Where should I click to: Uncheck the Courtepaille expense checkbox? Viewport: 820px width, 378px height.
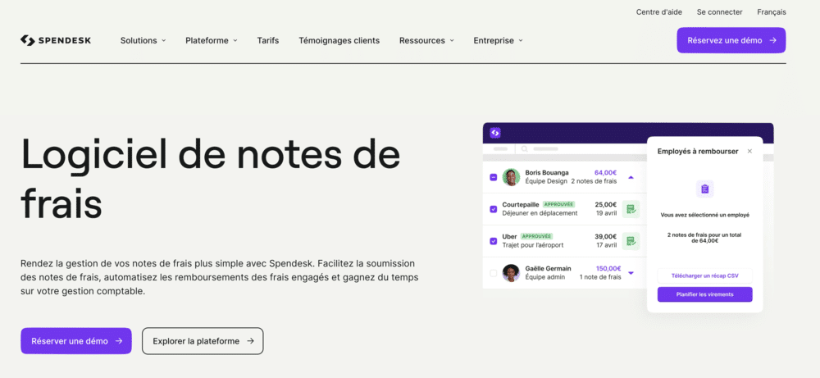point(493,209)
